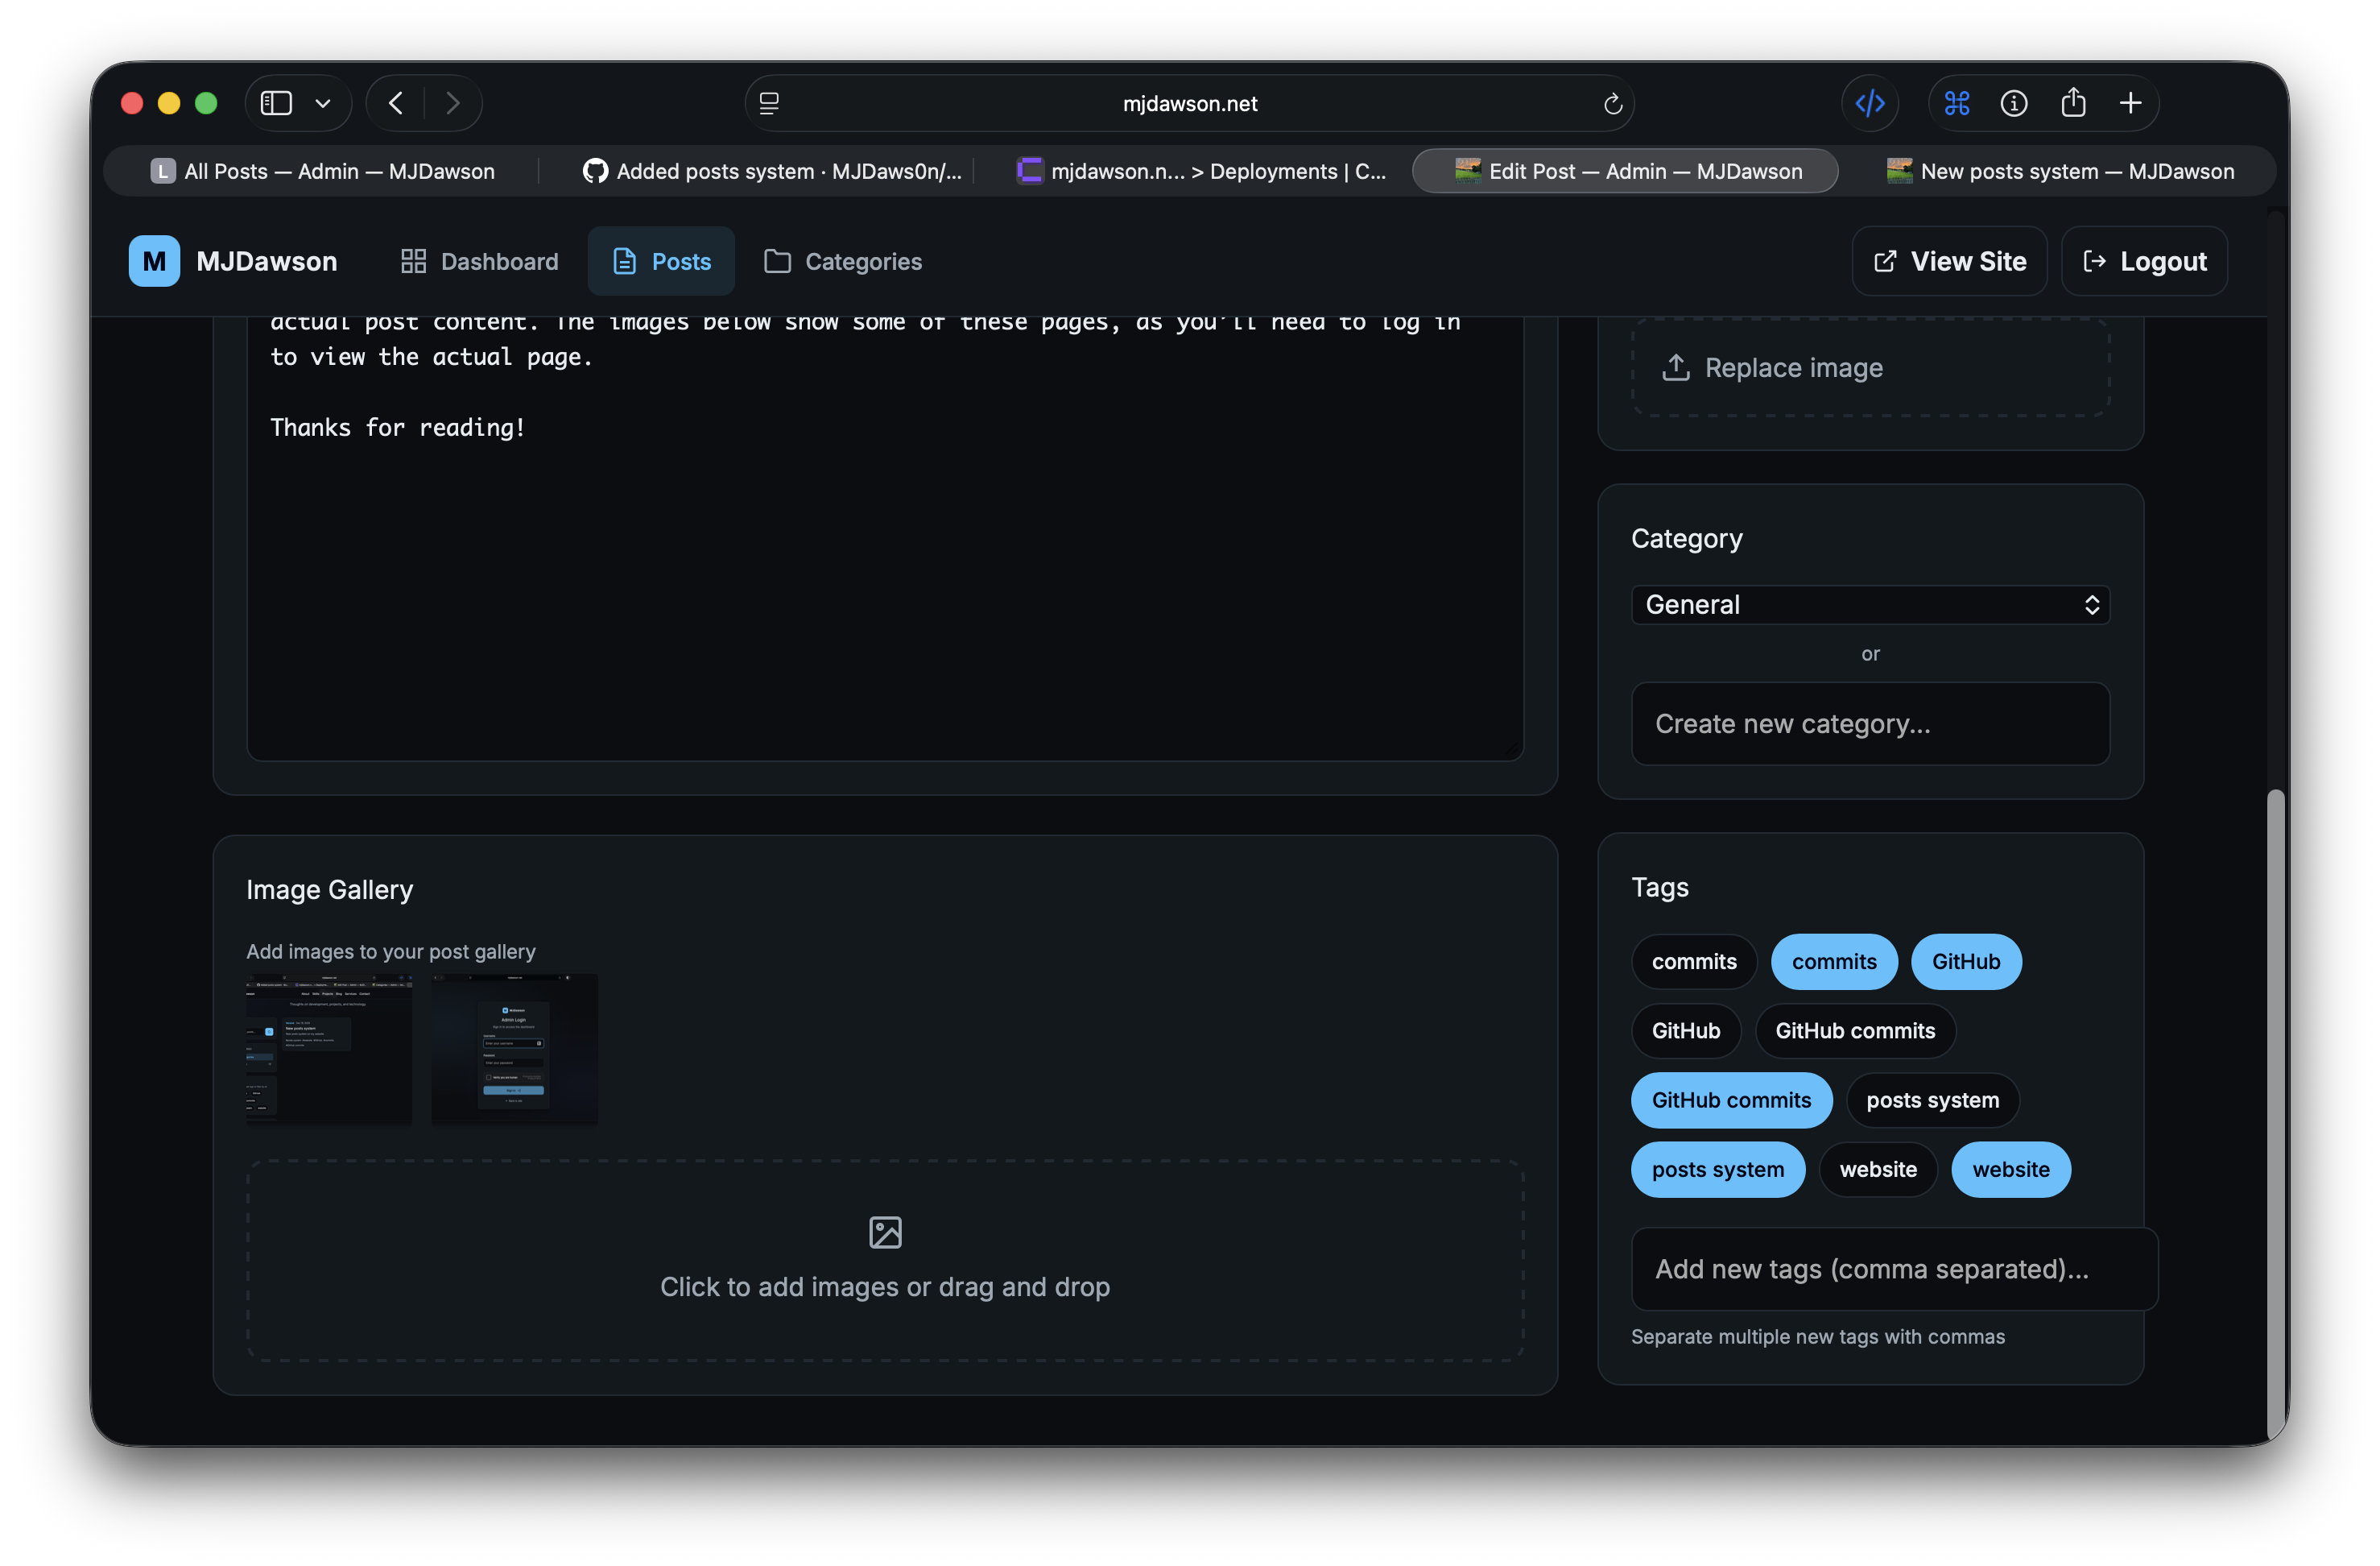The width and height of the screenshot is (2380, 1566).
Task: Click the Logout button
Action: tap(2143, 261)
